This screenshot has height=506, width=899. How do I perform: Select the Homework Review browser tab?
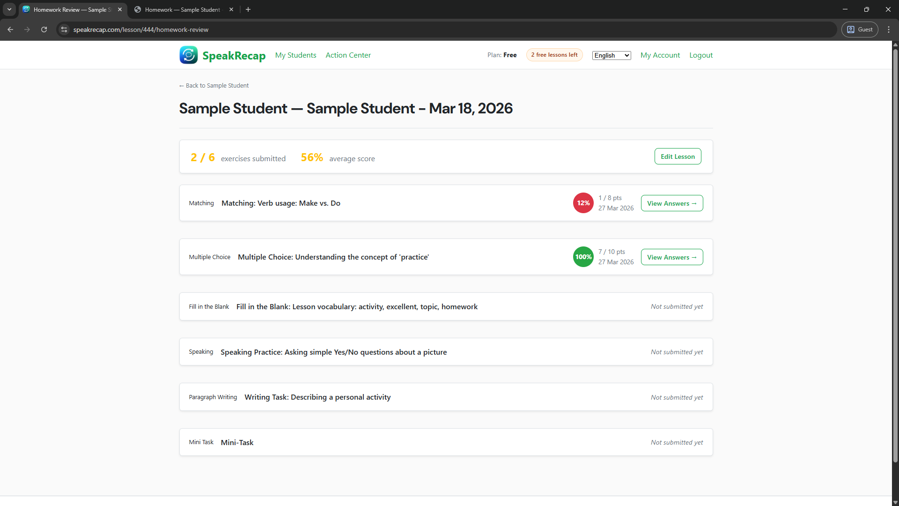click(73, 9)
